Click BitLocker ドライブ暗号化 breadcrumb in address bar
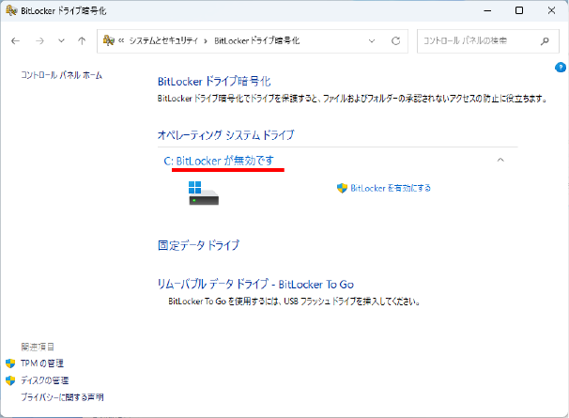This screenshot has height=418, width=569. pyautogui.click(x=257, y=40)
